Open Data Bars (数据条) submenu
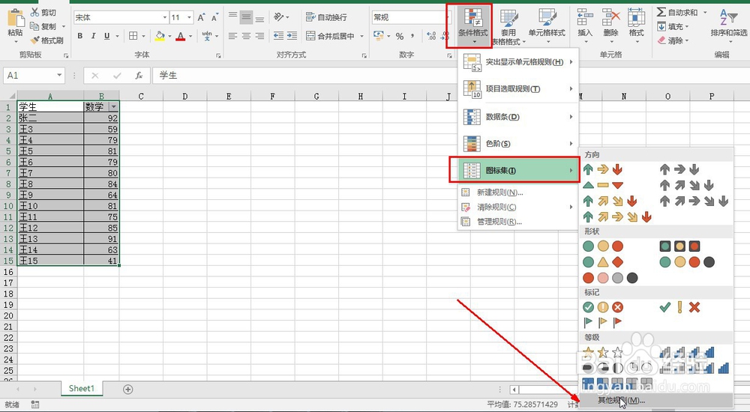 click(x=518, y=117)
